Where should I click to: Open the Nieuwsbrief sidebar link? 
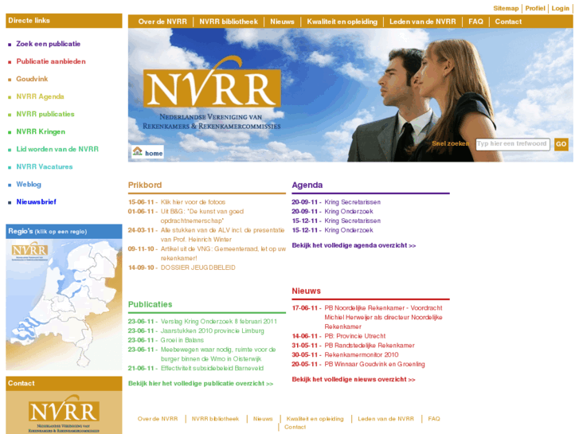point(36,202)
